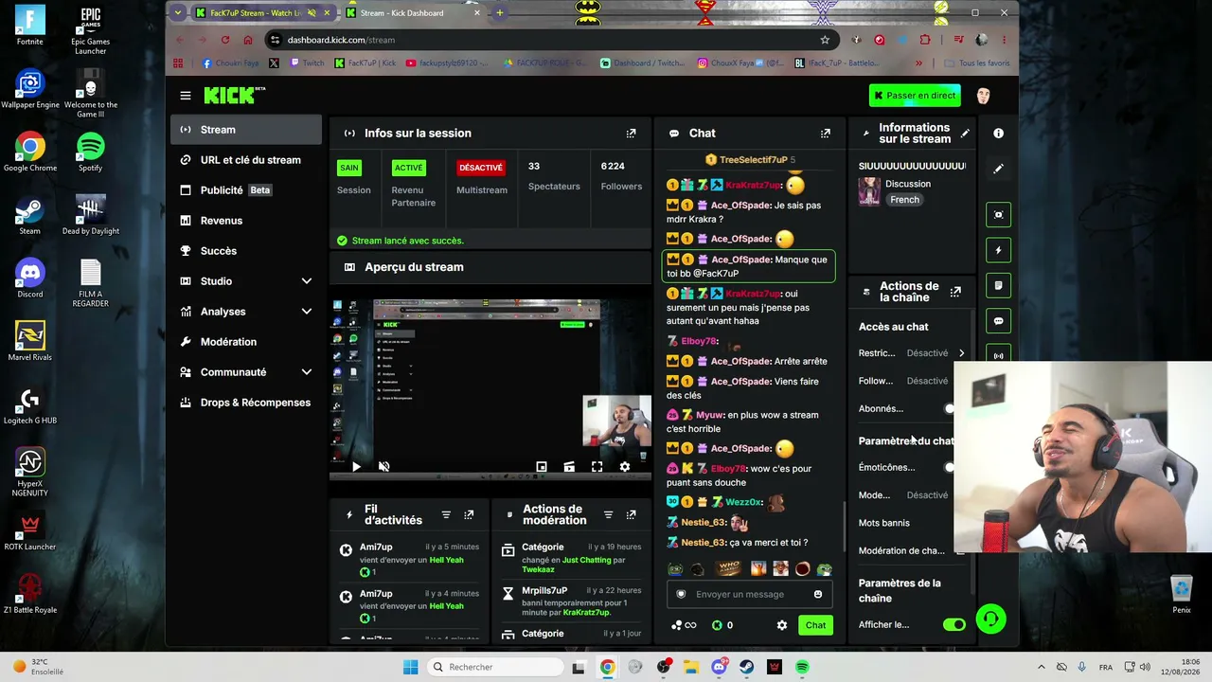Send message with the green Chat button
Screen dimensions: 1212x682
point(816,625)
